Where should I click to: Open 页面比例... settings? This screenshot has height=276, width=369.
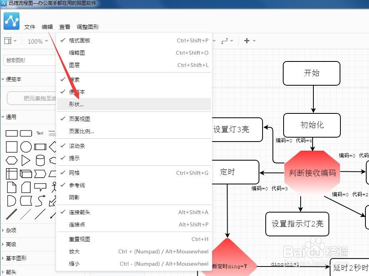pos(81,131)
